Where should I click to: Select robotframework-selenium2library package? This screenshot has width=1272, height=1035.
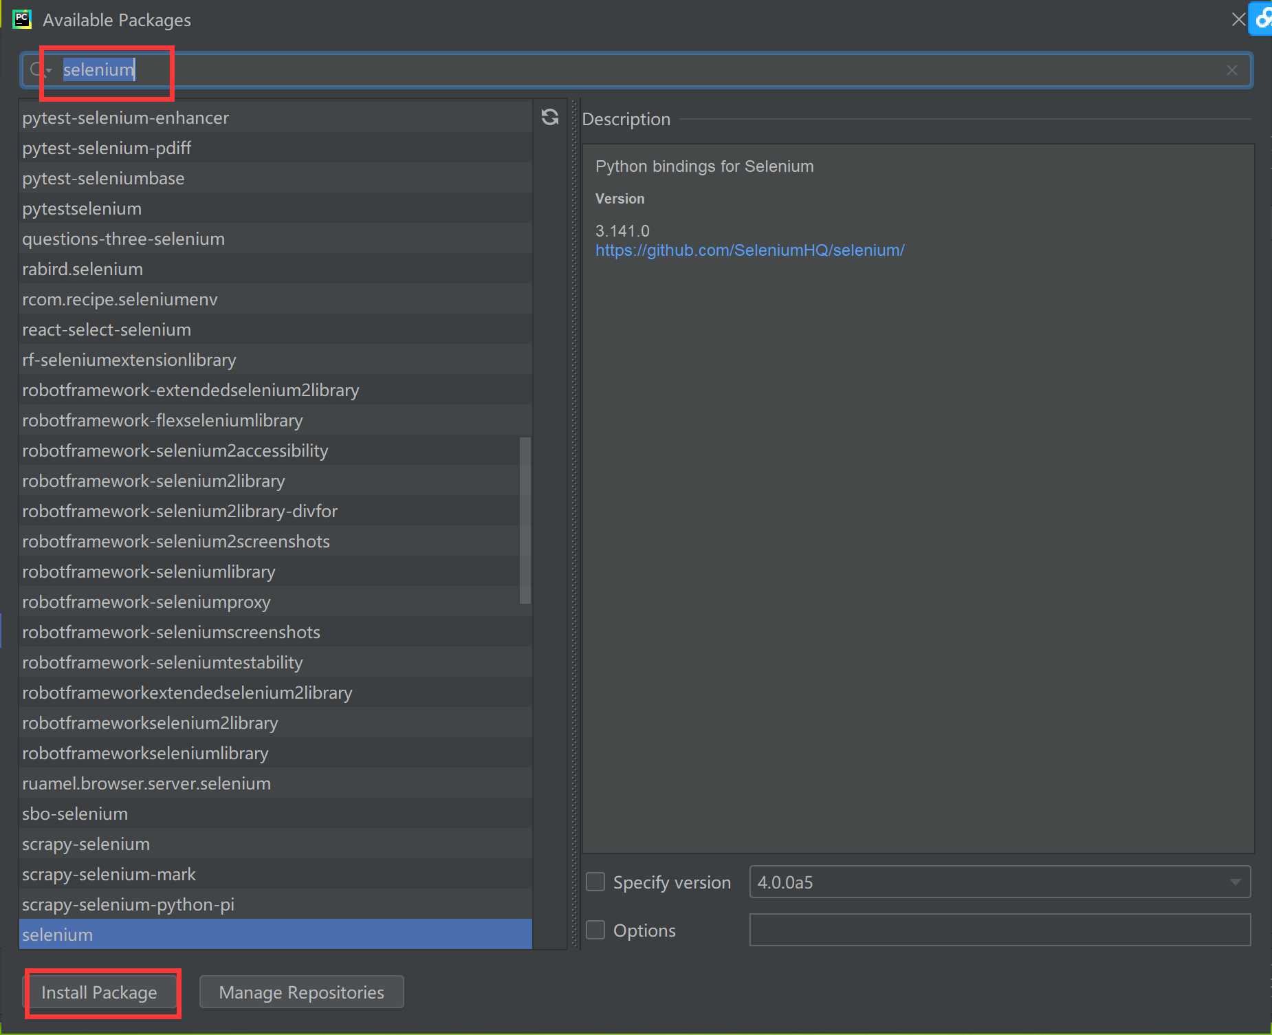click(276, 481)
